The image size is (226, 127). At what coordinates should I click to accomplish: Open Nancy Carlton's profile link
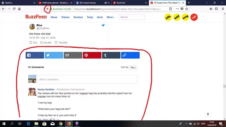click(x=46, y=90)
